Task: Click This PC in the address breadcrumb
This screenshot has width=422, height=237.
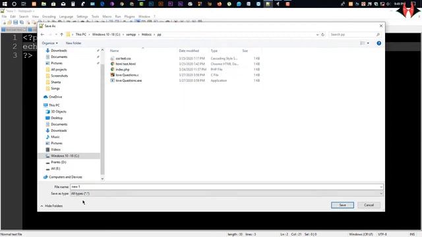Action: [x=80, y=34]
